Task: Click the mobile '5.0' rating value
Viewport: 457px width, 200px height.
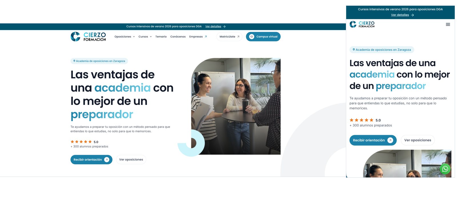Action: pos(378,120)
